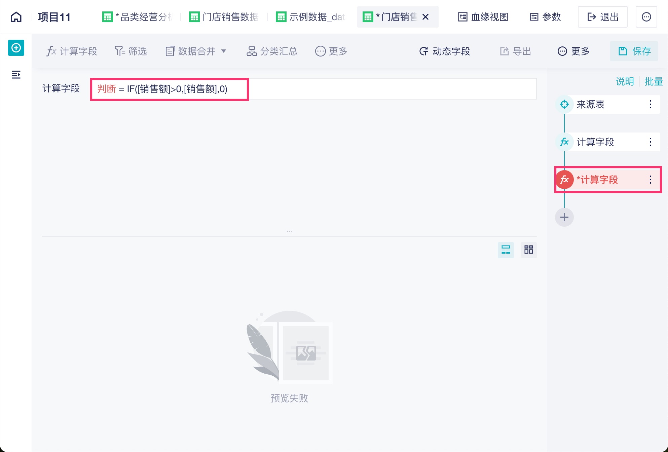
Task: Click the home icon
Action: tap(16, 17)
